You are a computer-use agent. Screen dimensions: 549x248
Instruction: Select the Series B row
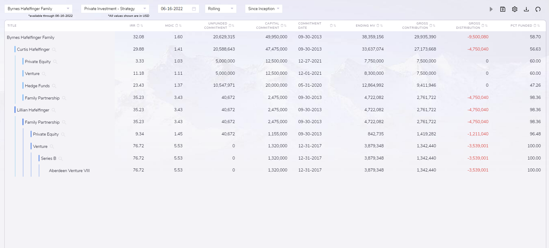(x=49, y=158)
